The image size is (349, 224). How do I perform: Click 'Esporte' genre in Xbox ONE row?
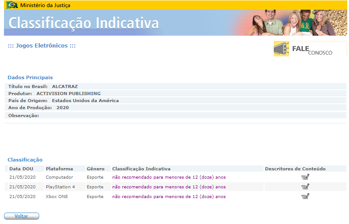95,197
